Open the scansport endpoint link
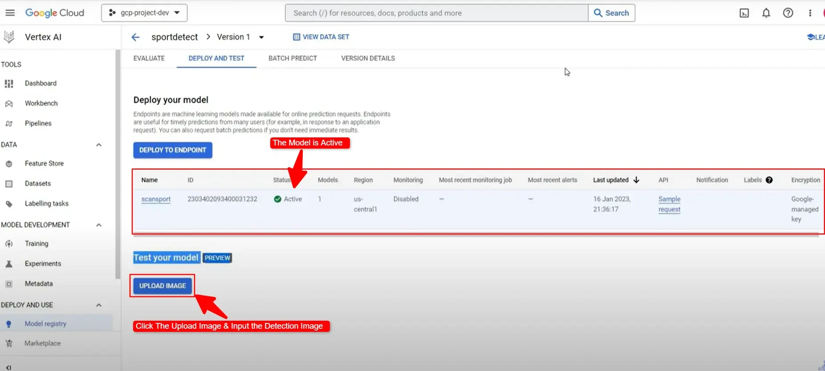 coord(156,199)
